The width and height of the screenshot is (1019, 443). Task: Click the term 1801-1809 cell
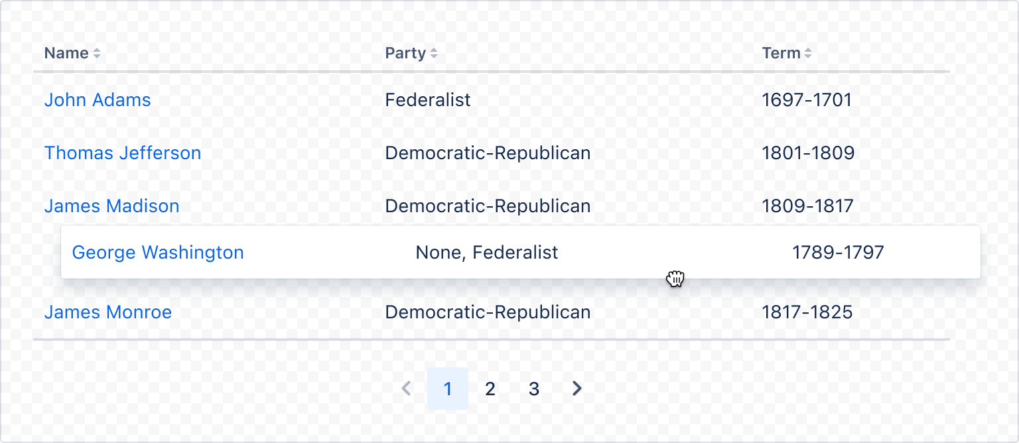807,153
